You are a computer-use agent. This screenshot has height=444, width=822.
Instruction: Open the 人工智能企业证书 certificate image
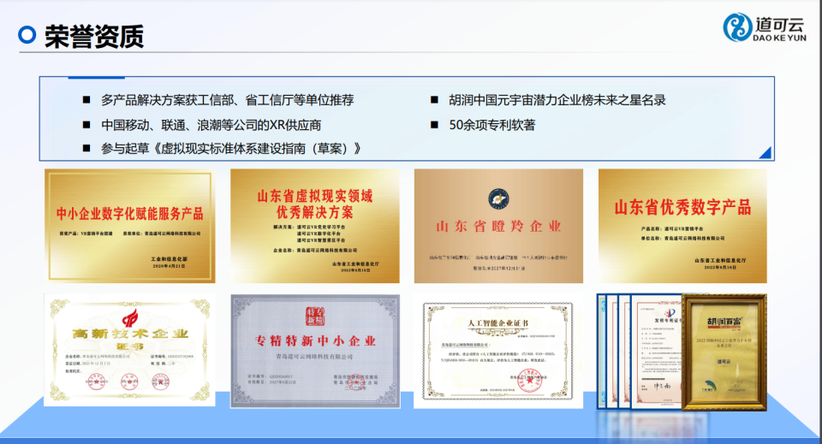(498, 351)
